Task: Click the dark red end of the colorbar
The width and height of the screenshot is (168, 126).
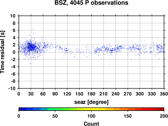Action: 160,109
